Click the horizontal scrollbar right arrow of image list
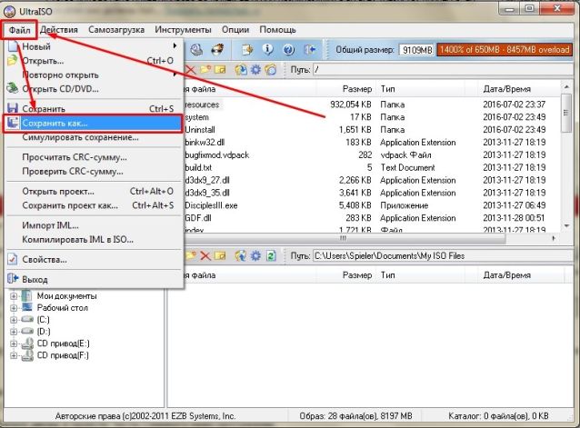Screen dimensions: 580x428 pyautogui.click(x=555, y=238)
